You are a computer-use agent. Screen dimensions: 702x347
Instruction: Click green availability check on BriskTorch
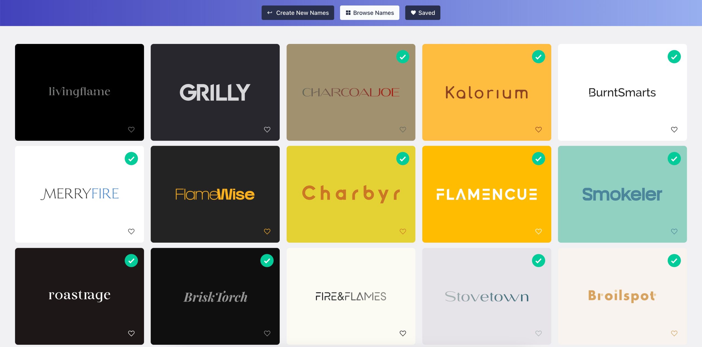click(267, 261)
